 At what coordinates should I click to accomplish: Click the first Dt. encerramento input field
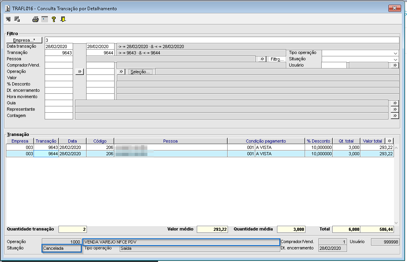[59, 90]
